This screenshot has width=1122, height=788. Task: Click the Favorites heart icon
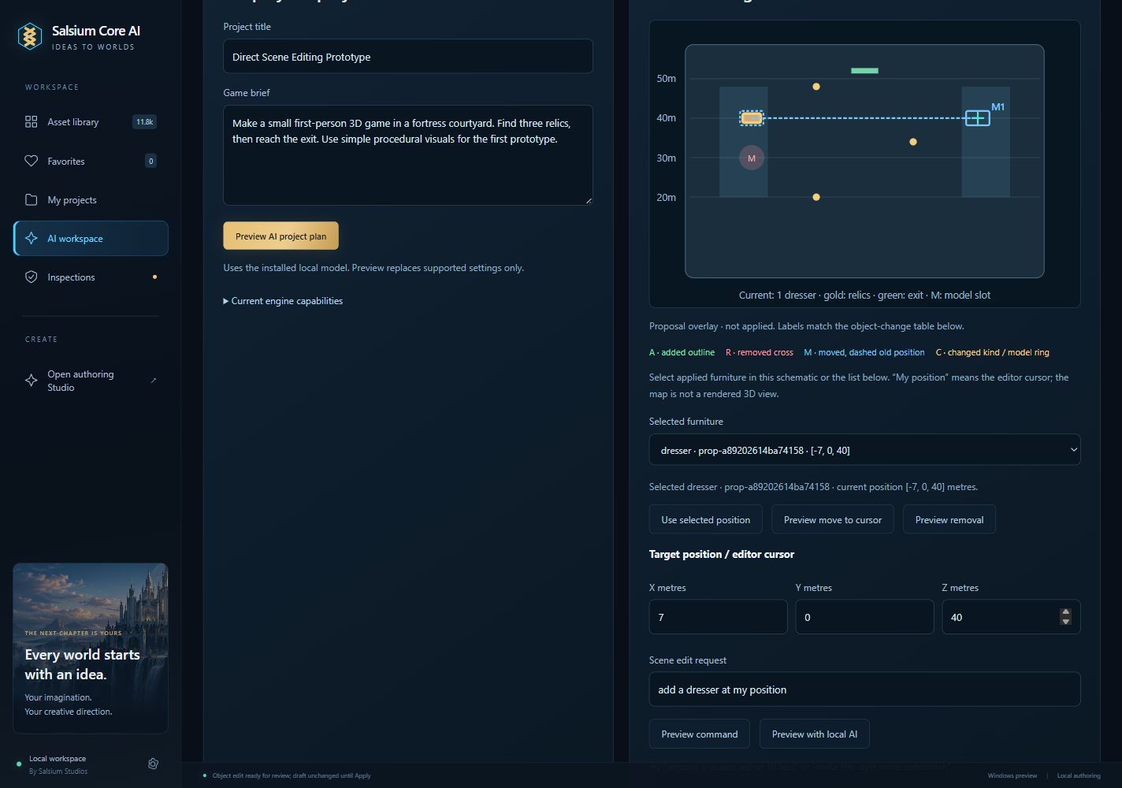coord(32,161)
